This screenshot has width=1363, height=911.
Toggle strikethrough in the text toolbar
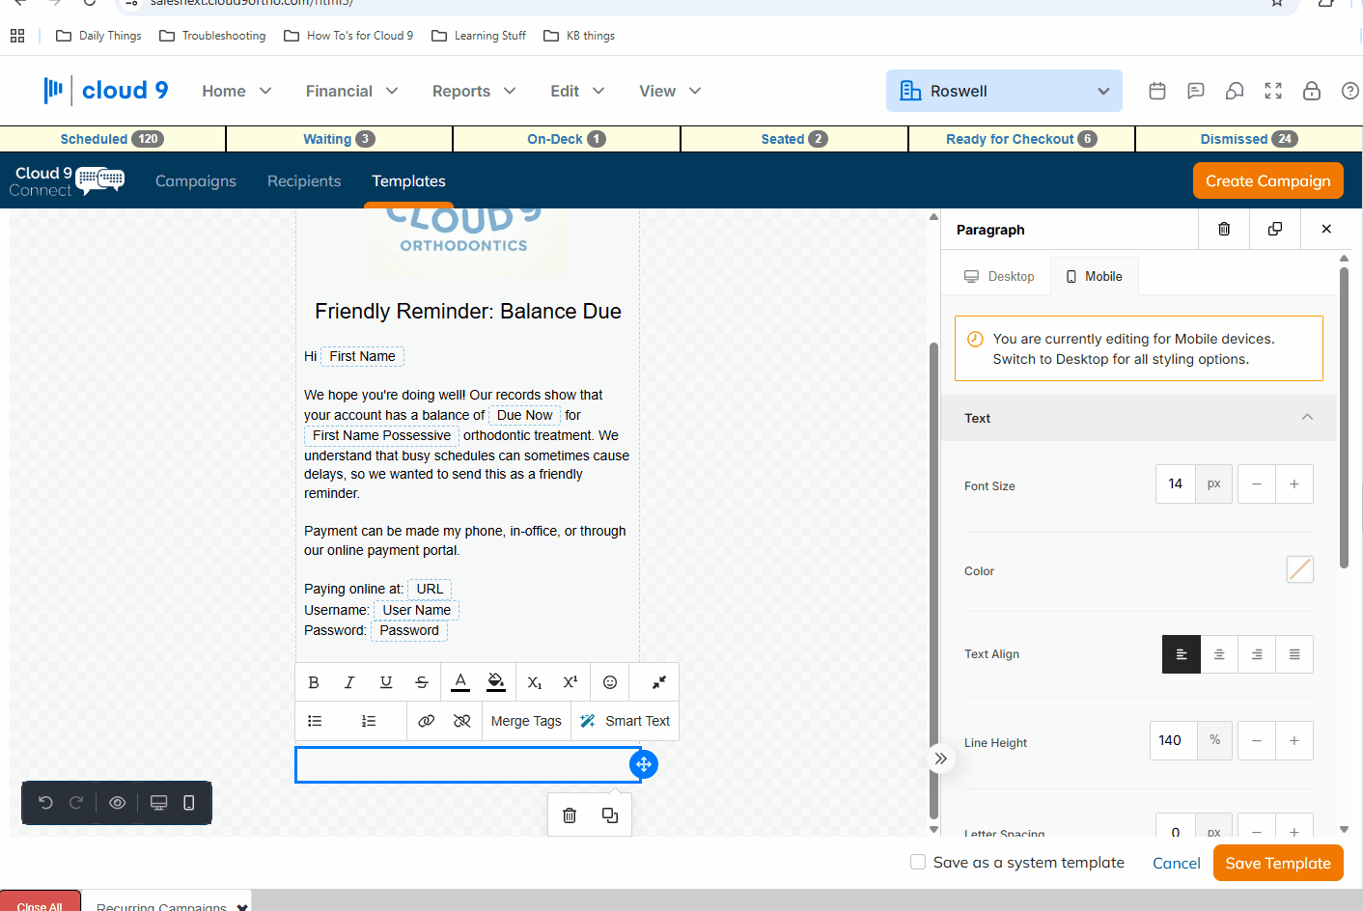(x=422, y=682)
